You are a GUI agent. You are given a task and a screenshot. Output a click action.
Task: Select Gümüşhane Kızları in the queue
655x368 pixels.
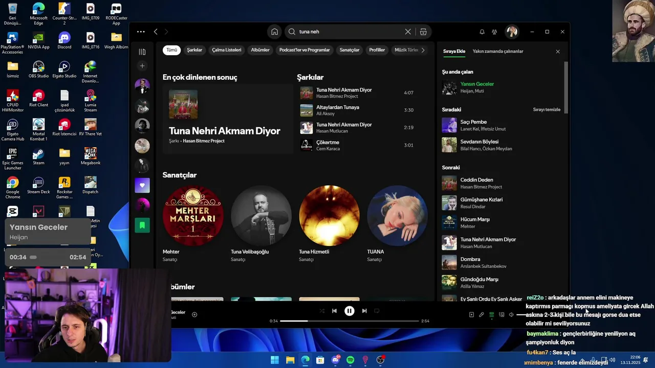click(x=501, y=203)
